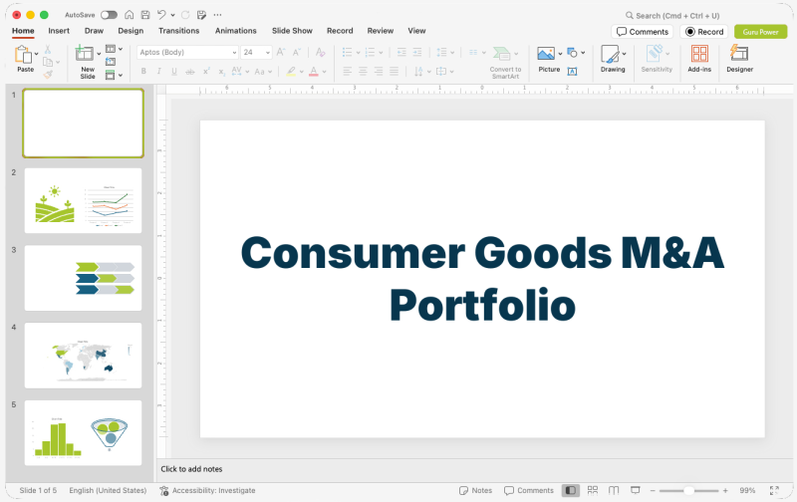Decrease font size with small A
The width and height of the screenshot is (797, 502).
(296, 52)
